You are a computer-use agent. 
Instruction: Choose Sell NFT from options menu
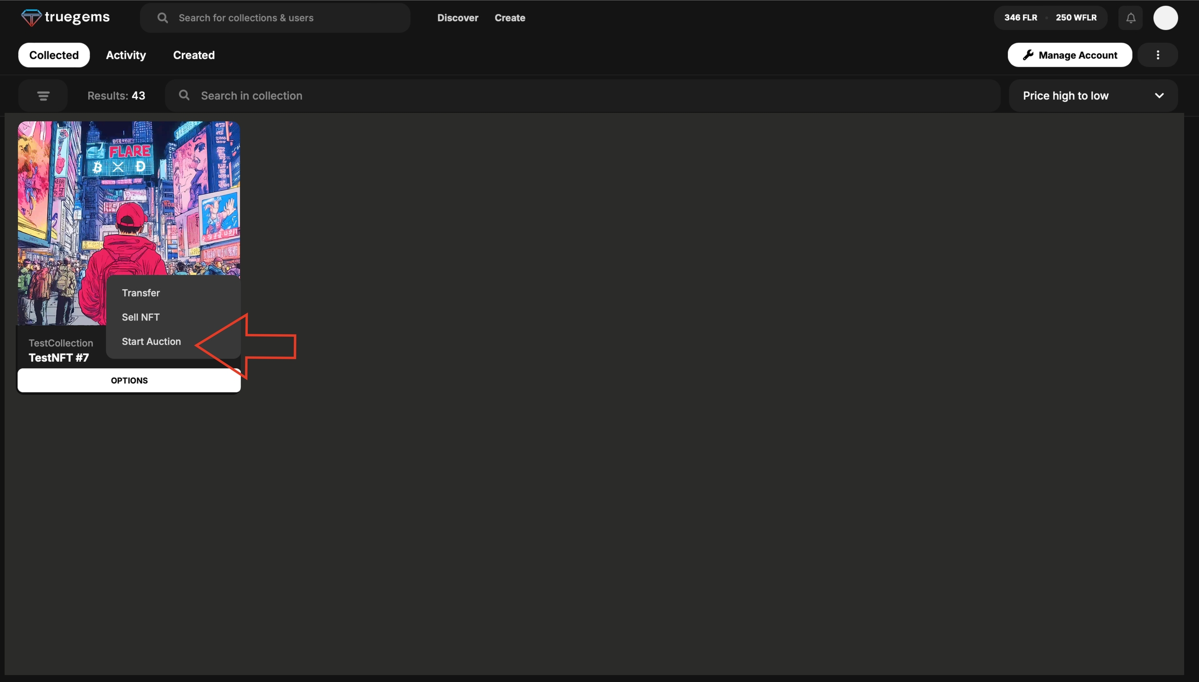point(141,317)
